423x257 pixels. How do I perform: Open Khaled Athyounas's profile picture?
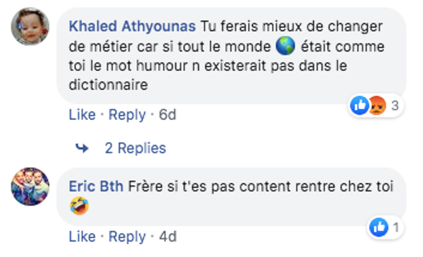coord(30,26)
